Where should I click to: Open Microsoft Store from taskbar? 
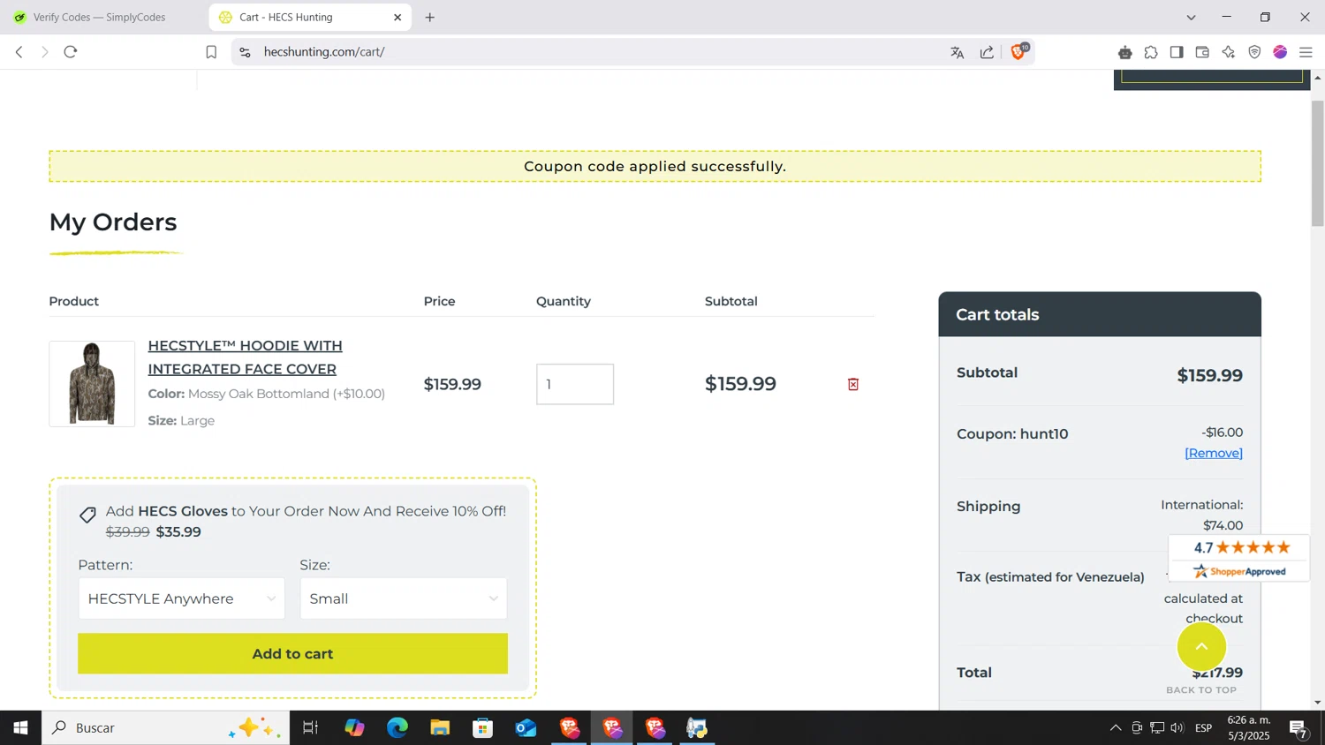483,728
